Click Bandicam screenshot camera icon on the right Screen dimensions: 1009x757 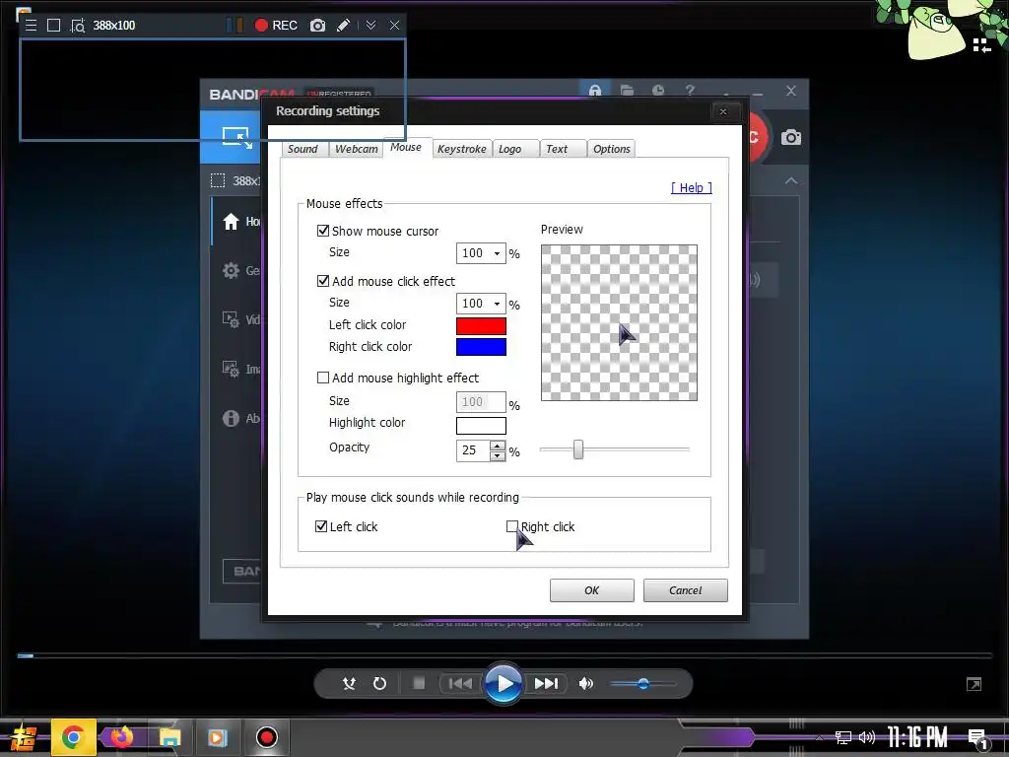[x=791, y=137]
